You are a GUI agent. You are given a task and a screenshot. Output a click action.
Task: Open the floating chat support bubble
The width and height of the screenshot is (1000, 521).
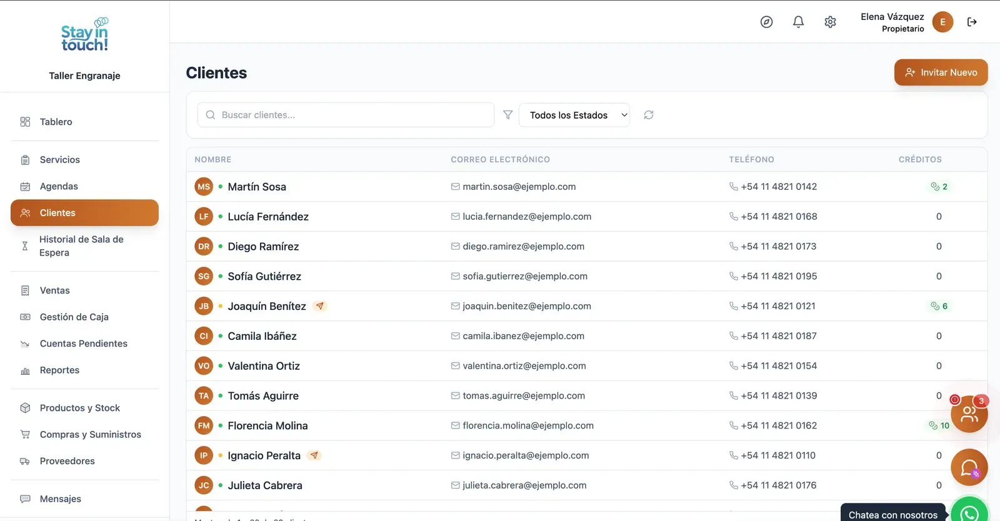coord(969,467)
